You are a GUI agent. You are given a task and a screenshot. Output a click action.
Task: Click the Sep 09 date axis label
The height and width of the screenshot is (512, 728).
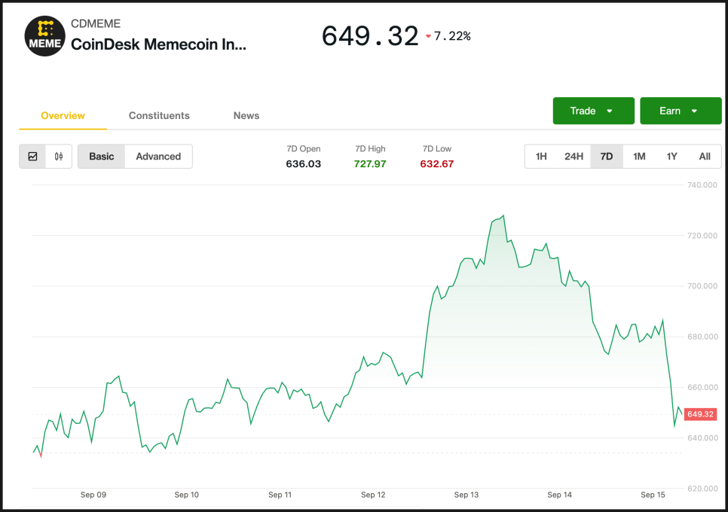[93, 495]
